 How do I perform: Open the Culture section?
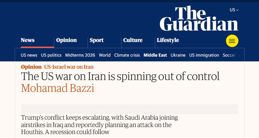tap(133, 40)
